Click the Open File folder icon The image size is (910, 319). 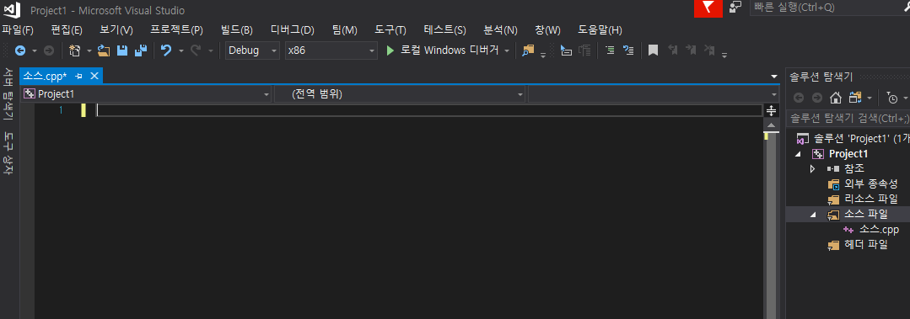tap(104, 51)
